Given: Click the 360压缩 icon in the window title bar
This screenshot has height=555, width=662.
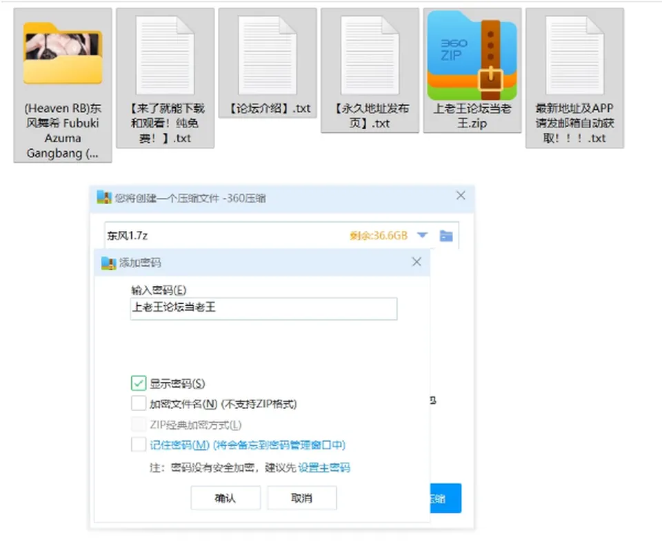Looking at the screenshot, I should pos(104,197).
